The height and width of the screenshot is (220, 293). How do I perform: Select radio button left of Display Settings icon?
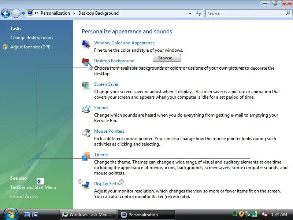80,181
